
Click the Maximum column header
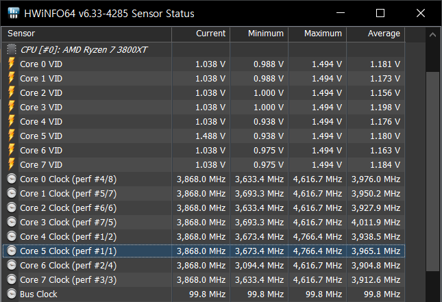point(317,34)
